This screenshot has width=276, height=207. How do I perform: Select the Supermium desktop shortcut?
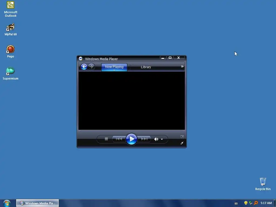(11, 74)
